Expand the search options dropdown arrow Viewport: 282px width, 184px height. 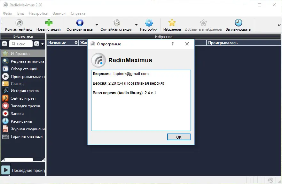tap(43, 44)
